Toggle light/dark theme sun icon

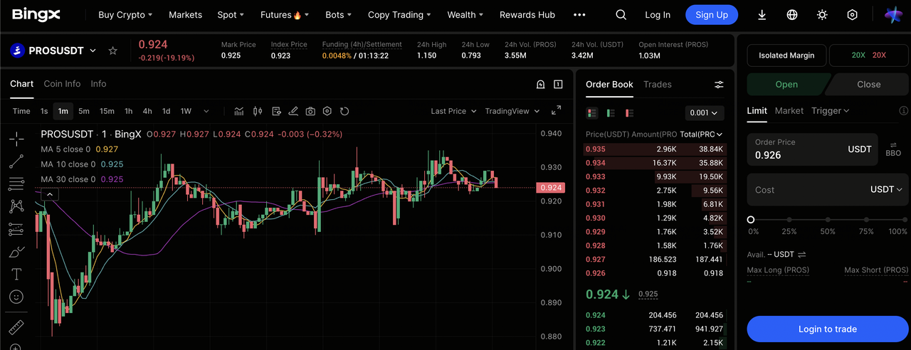[x=822, y=15]
